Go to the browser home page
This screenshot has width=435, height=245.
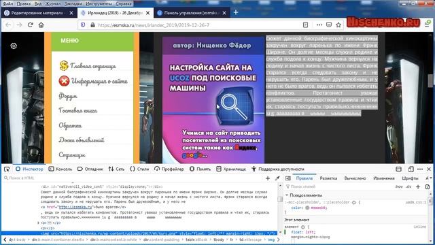[41, 25]
